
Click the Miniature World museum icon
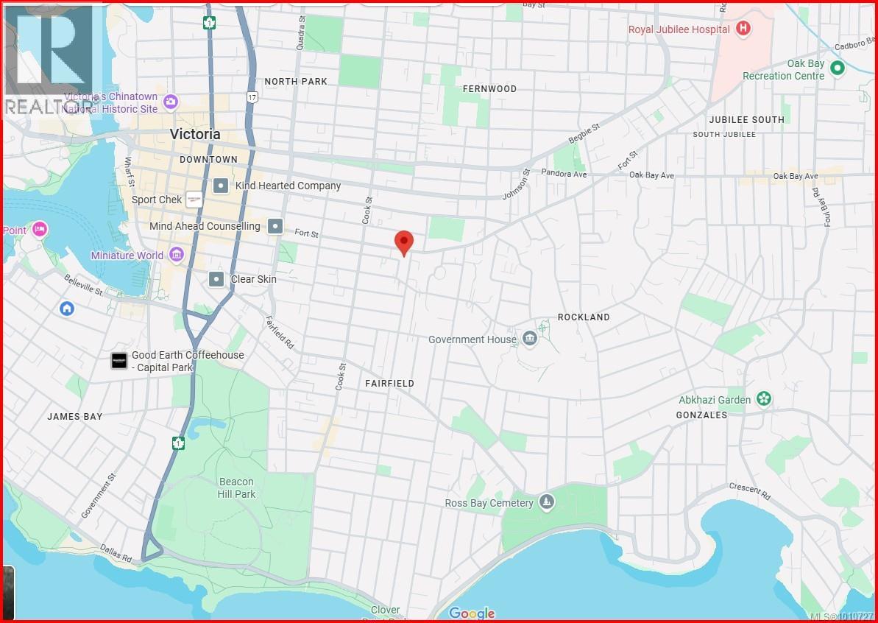pos(176,256)
